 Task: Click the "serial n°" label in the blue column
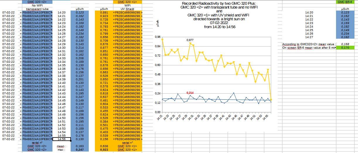[37, 143]
